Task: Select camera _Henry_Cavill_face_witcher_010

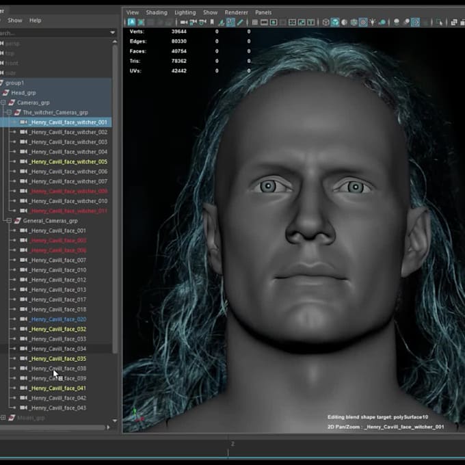Action: [68, 201]
